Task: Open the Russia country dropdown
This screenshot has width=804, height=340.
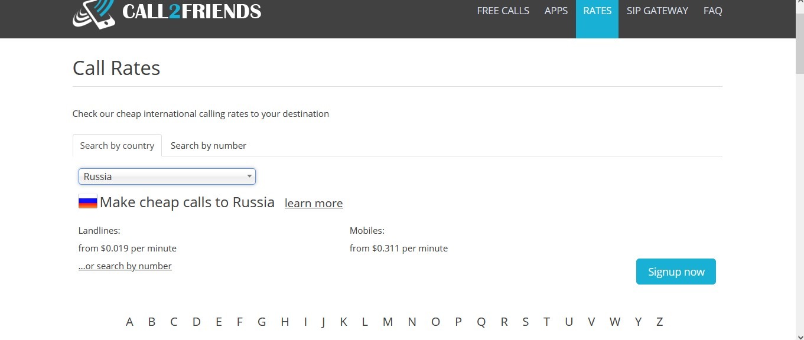Action: point(167,176)
